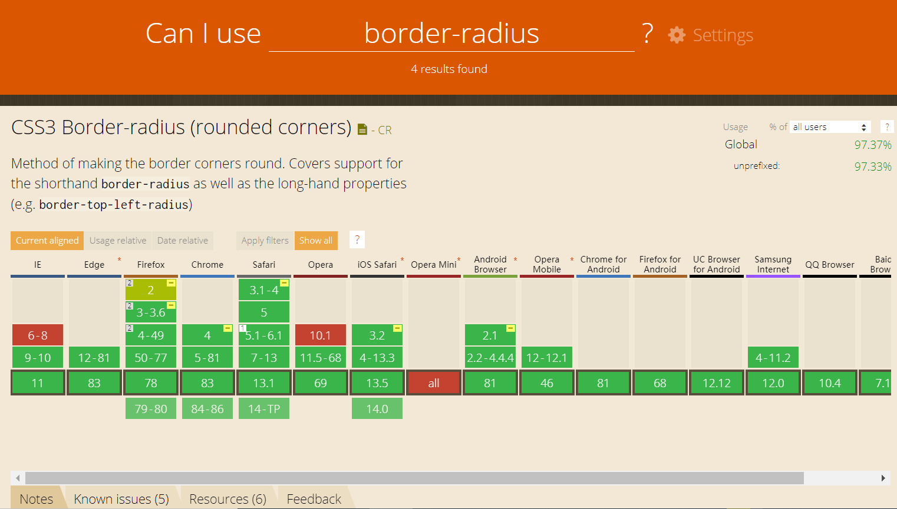Select the Opera 11.5-68 version cell
The image size is (897, 509).
[321, 358]
